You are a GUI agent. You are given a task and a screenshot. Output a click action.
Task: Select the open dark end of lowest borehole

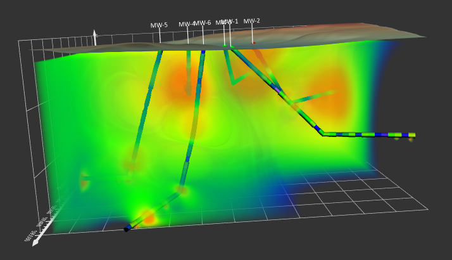(127, 229)
